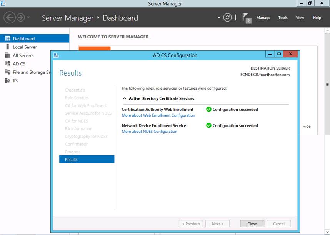Select the IIS role in sidebar

(x=8, y=81)
